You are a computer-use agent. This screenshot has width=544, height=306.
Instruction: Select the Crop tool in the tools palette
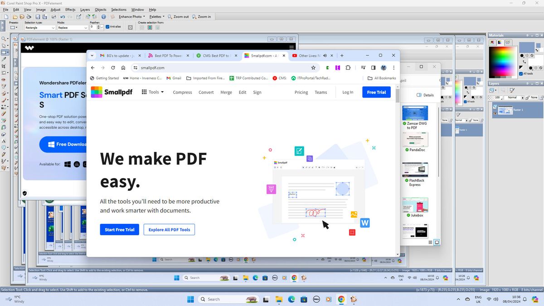tap(3, 66)
